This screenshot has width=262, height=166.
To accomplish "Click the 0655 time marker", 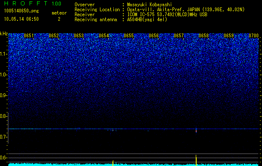I will coord(129,36).
